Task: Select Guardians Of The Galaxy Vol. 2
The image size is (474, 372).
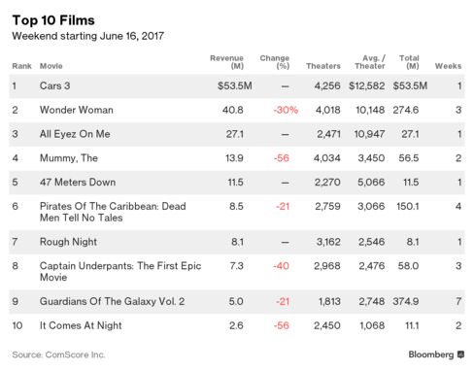Action: click(112, 301)
